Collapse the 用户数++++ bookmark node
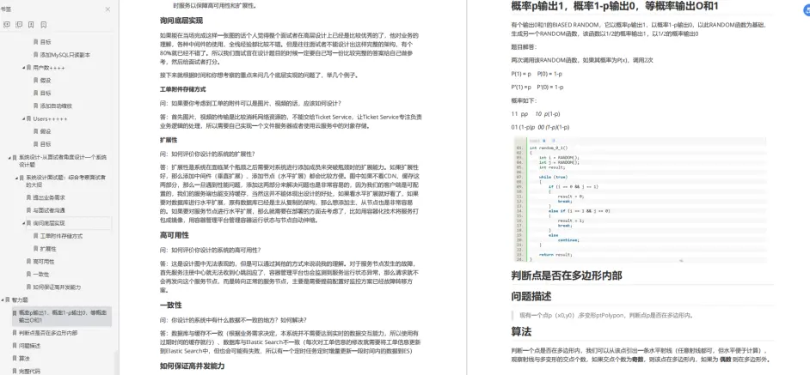Screen dimensions: 810x375 coord(23,68)
